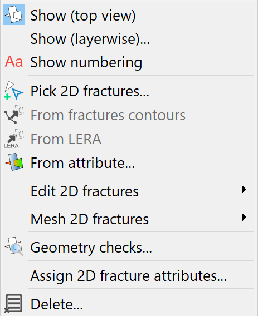
Task: Select Show (layerwise)... entry
Action: coord(129,39)
